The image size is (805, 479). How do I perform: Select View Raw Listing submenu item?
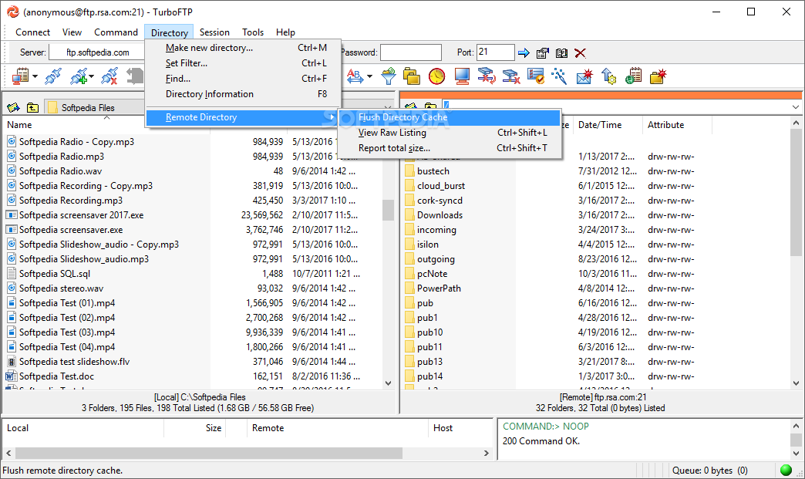tap(450, 133)
